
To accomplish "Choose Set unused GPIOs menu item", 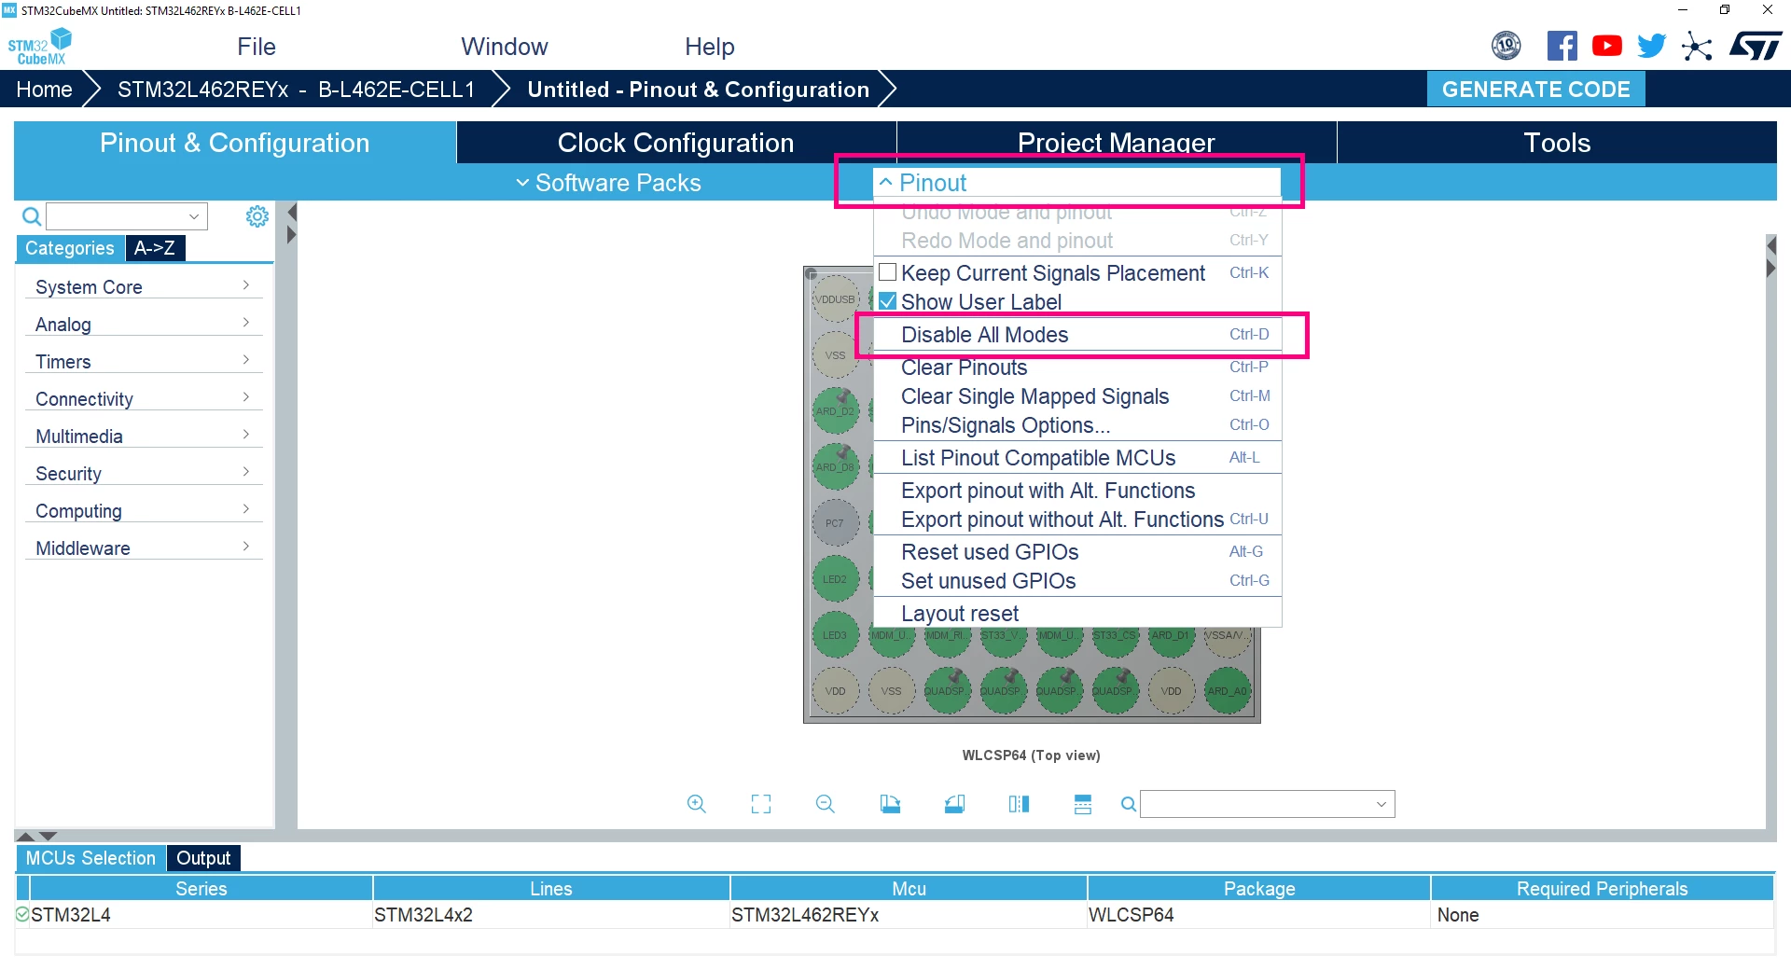I will click(1077, 581).
